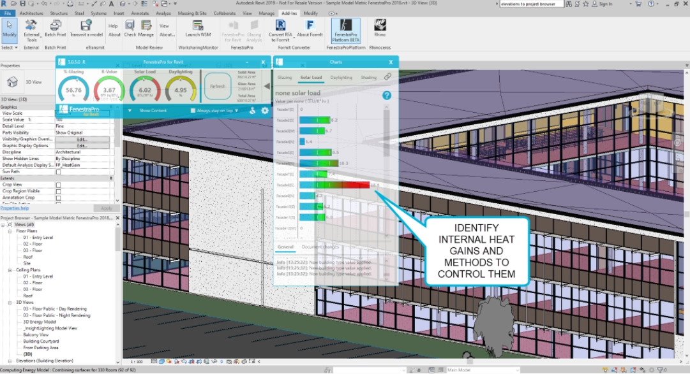This screenshot has width=690, height=374.
Task: Open the Properties help link
Action: pos(15,208)
